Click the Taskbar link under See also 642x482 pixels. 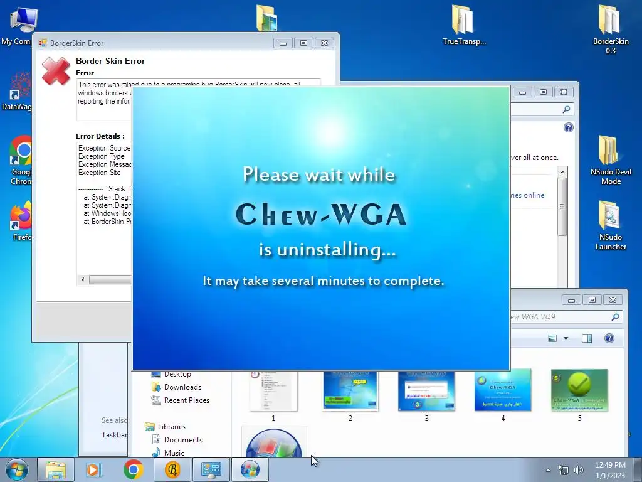[114, 434]
